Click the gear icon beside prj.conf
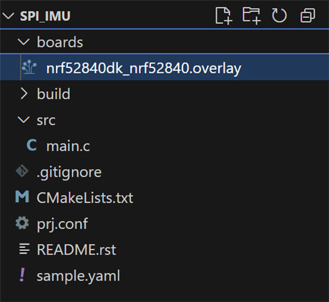Image resolution: width=329 pixels, height=302 pixels. (x=22, y=223)
